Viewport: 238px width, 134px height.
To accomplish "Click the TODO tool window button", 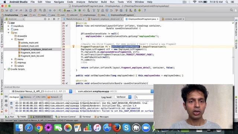I will (x=22, y=117).
